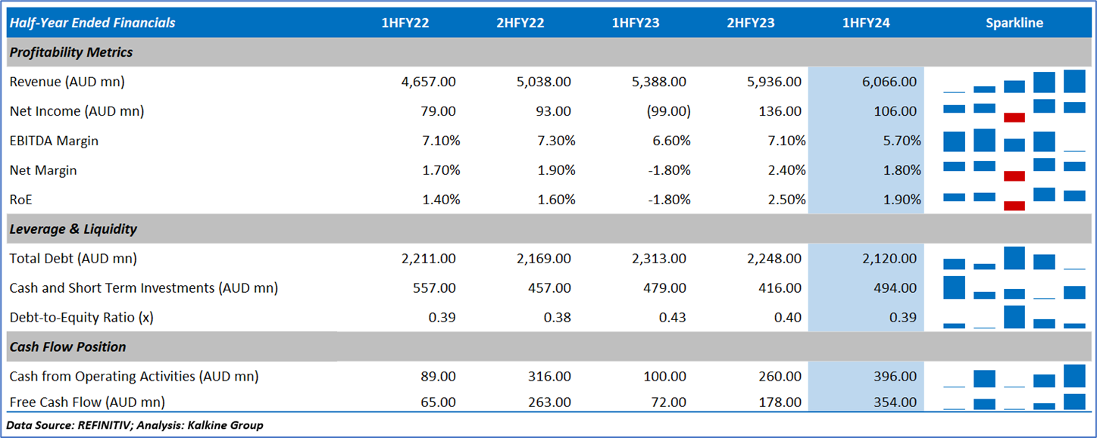This screenshot has height=438, width=1097.
Task: Select the Sparkline column header
Action: pyautogui.click(x=1014, y=23)
